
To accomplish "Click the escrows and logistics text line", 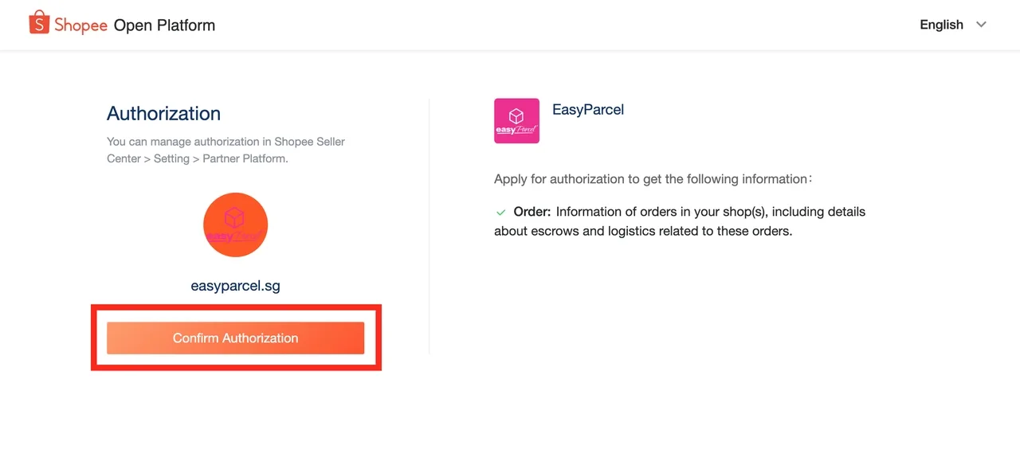I will click(643, 232).
